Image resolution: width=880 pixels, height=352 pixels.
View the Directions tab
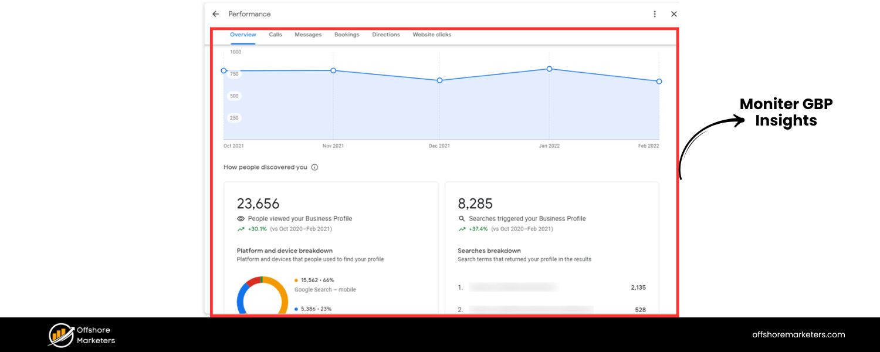click(385, 35)
